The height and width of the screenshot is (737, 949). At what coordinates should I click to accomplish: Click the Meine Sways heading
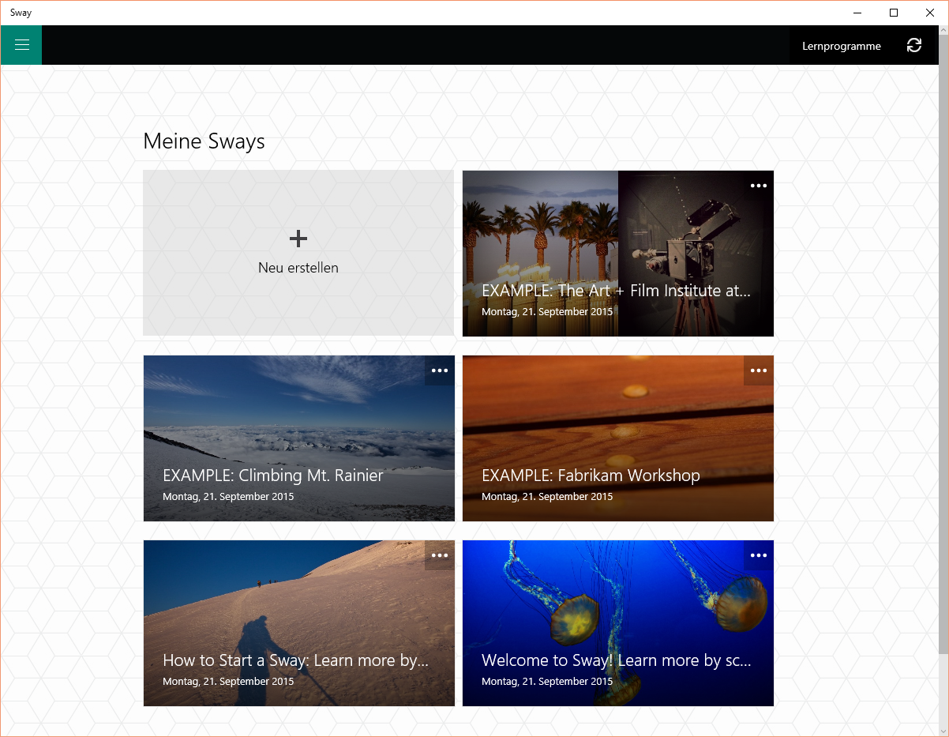pyautogui.click(x=204, y=141)
